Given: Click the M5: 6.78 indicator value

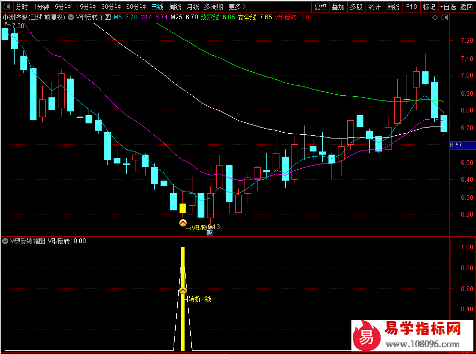Looking at the screenshot, I should click(126, 17).
